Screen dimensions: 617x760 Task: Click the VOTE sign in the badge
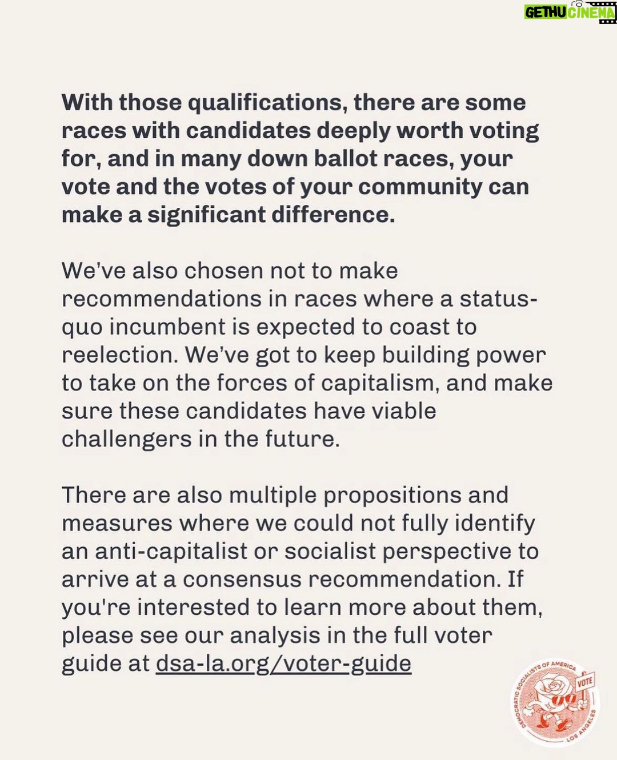pyautogui.click(x=585, y=682)
